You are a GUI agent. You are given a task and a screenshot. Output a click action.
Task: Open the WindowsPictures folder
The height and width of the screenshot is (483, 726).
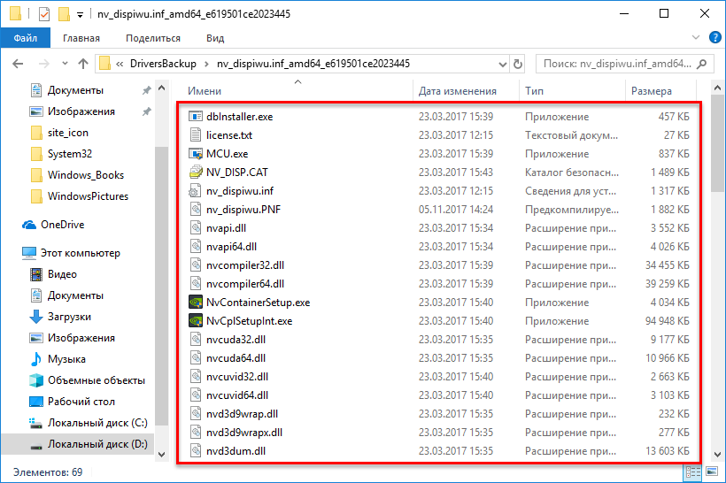pyautogui.click(x=79, y=196)
